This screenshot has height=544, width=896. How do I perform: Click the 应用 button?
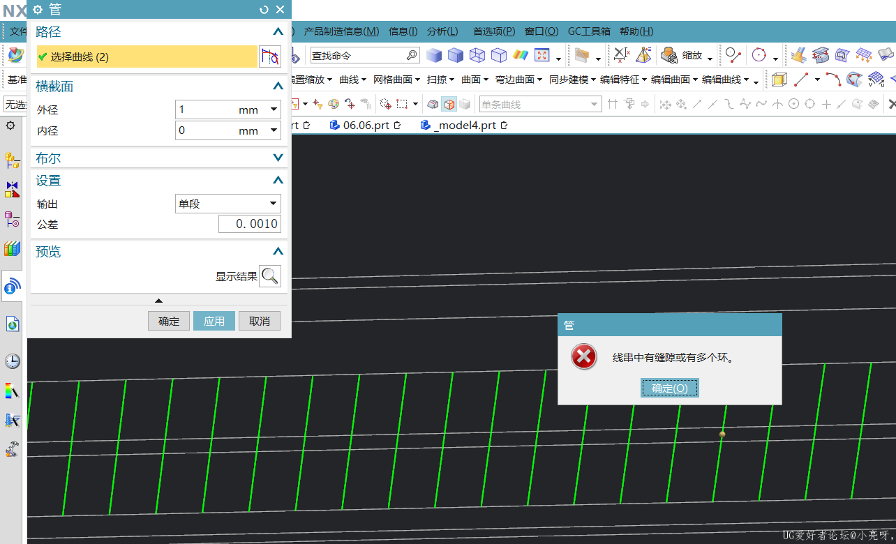(214, 321)
